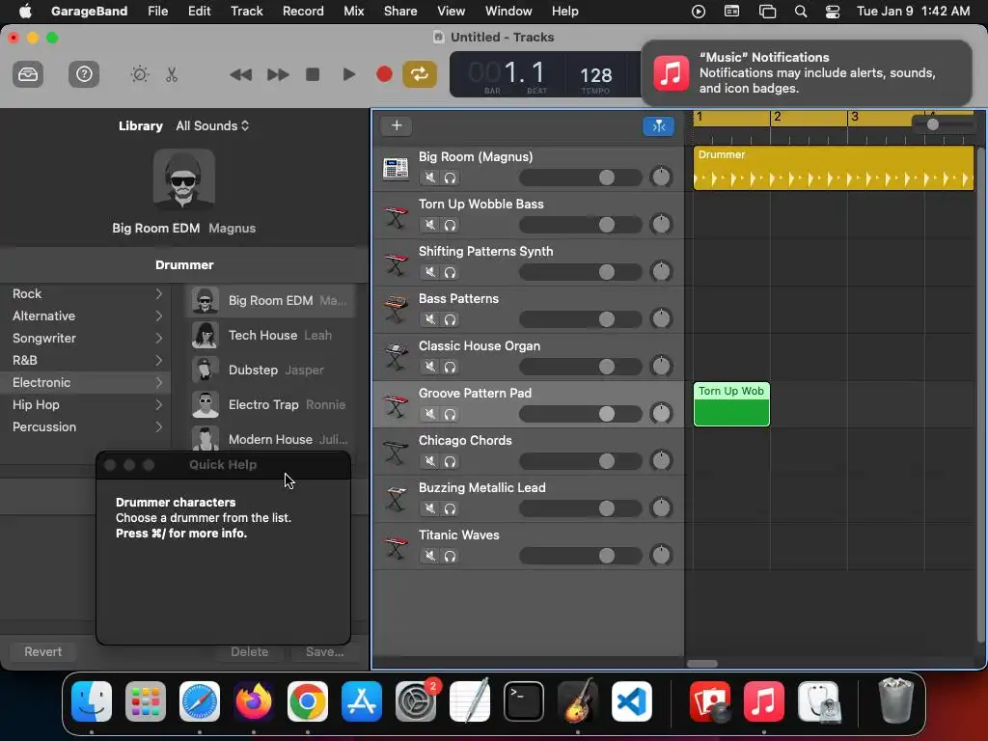Solo the Chicago Chords track
988x741 pixels.
click(450, 461)
